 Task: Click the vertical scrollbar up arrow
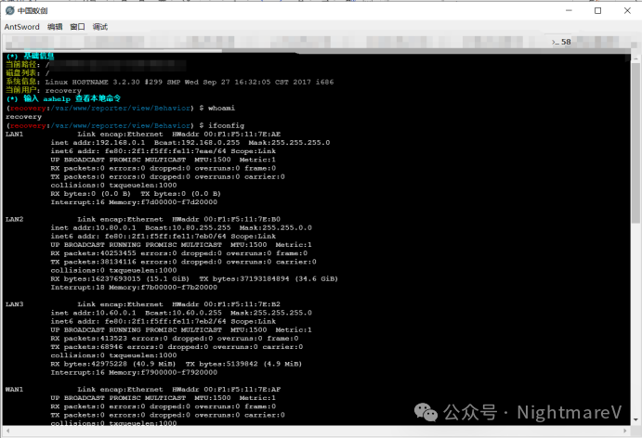(x=635, y=58)
